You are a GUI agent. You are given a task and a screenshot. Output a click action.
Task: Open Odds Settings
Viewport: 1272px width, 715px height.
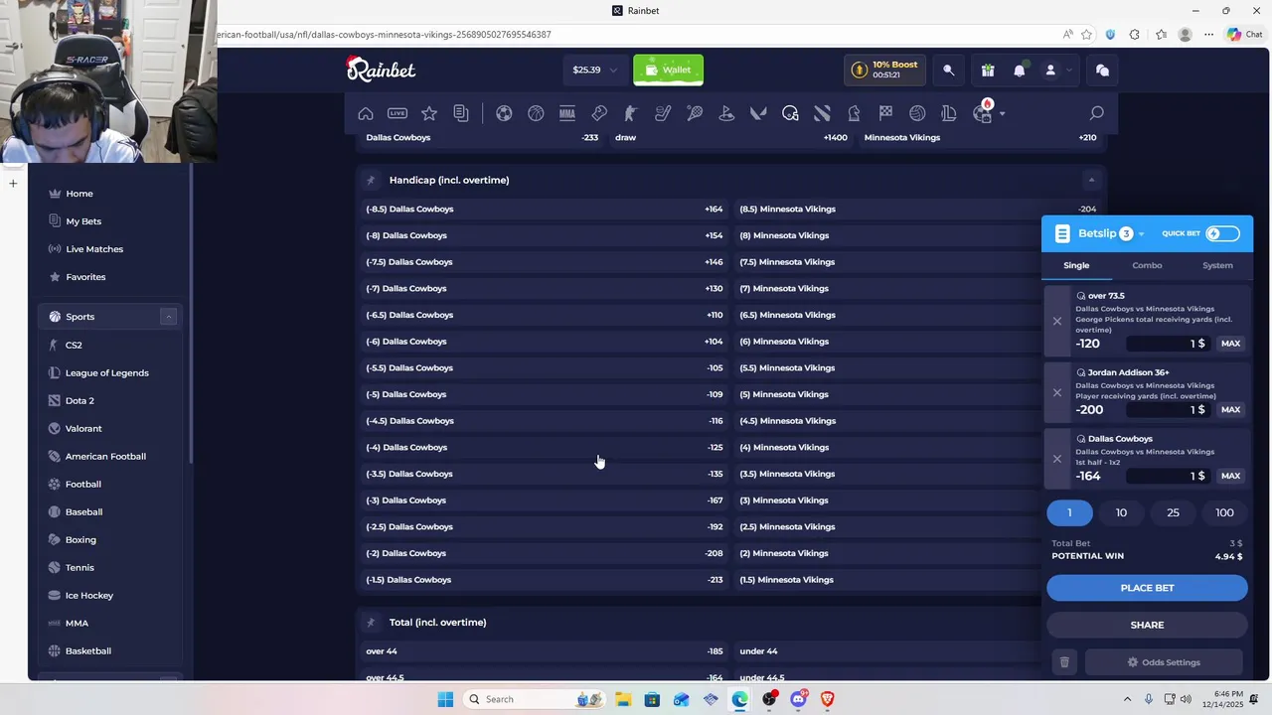tap(1164, 662)
